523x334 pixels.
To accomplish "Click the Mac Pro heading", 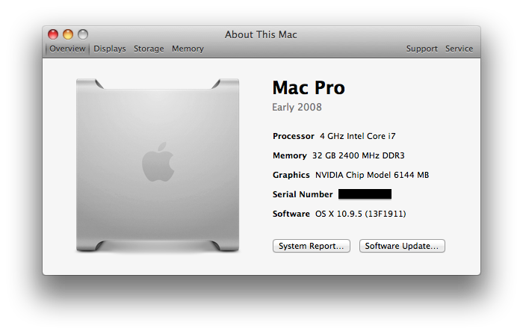I will 309,87.
